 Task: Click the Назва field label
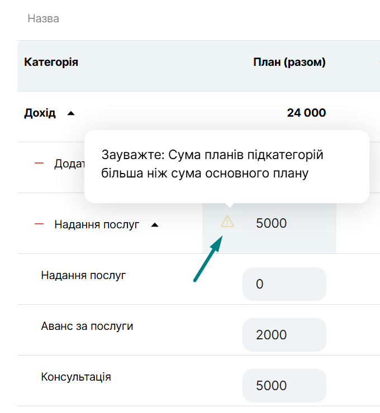pyautogui.click(x=43, y=19)
